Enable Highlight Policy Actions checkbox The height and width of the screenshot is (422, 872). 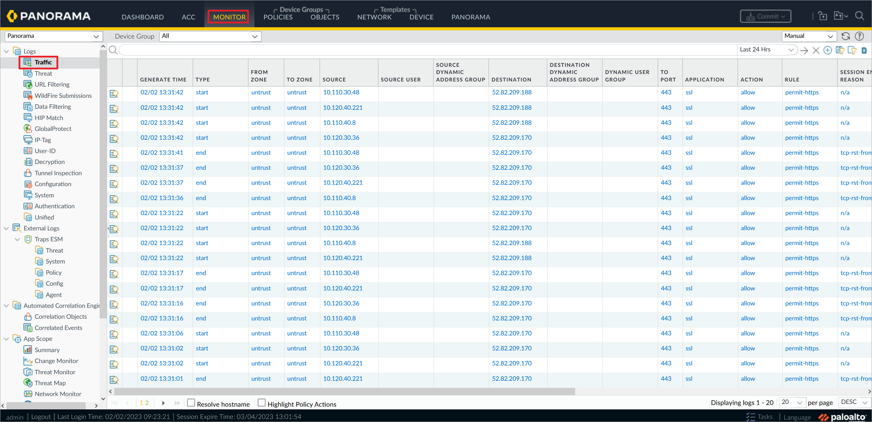click(x=262, y=403)
